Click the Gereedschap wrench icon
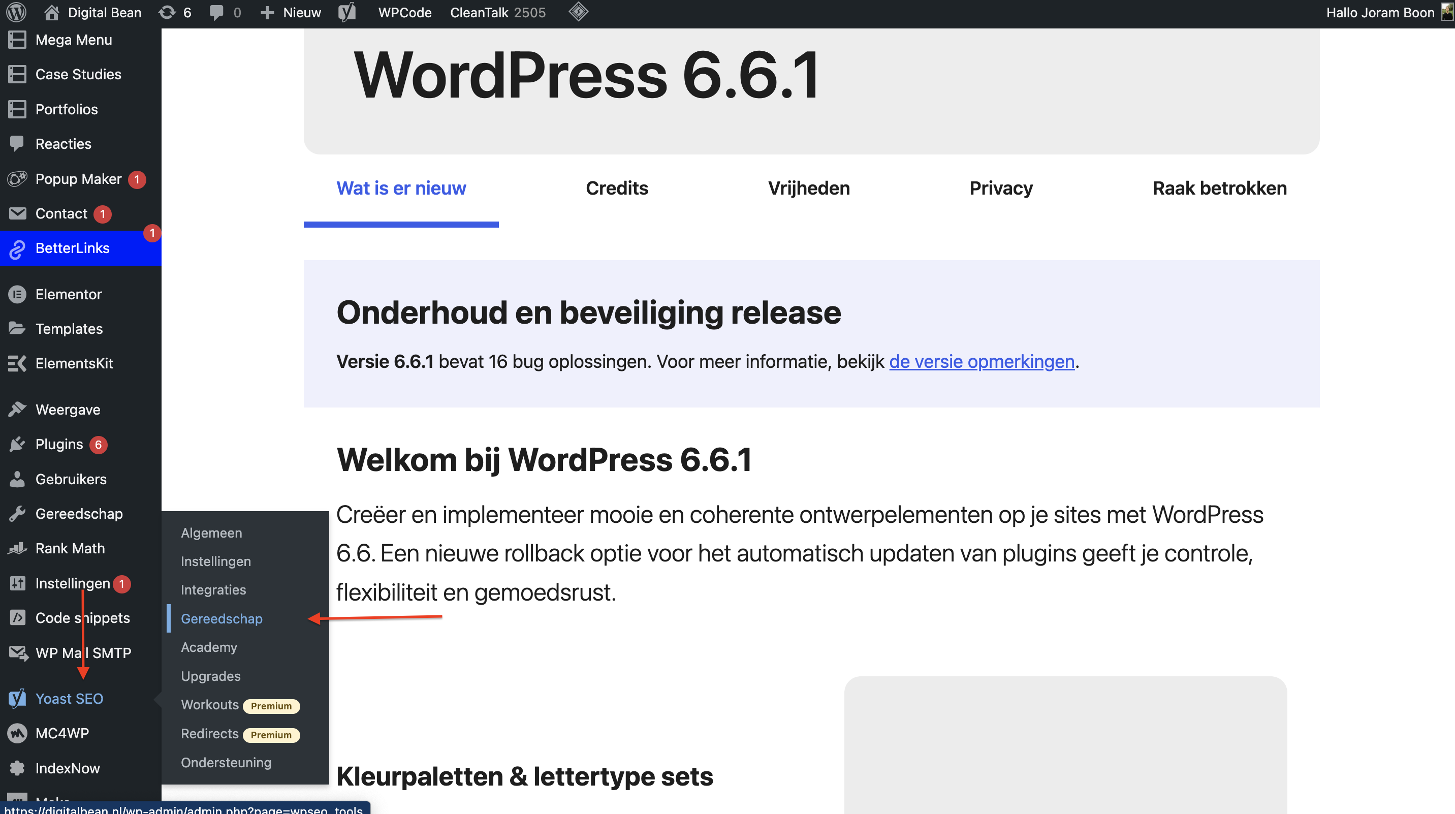The width and height of the screenshot is (1455, 814). pos(17,514)
